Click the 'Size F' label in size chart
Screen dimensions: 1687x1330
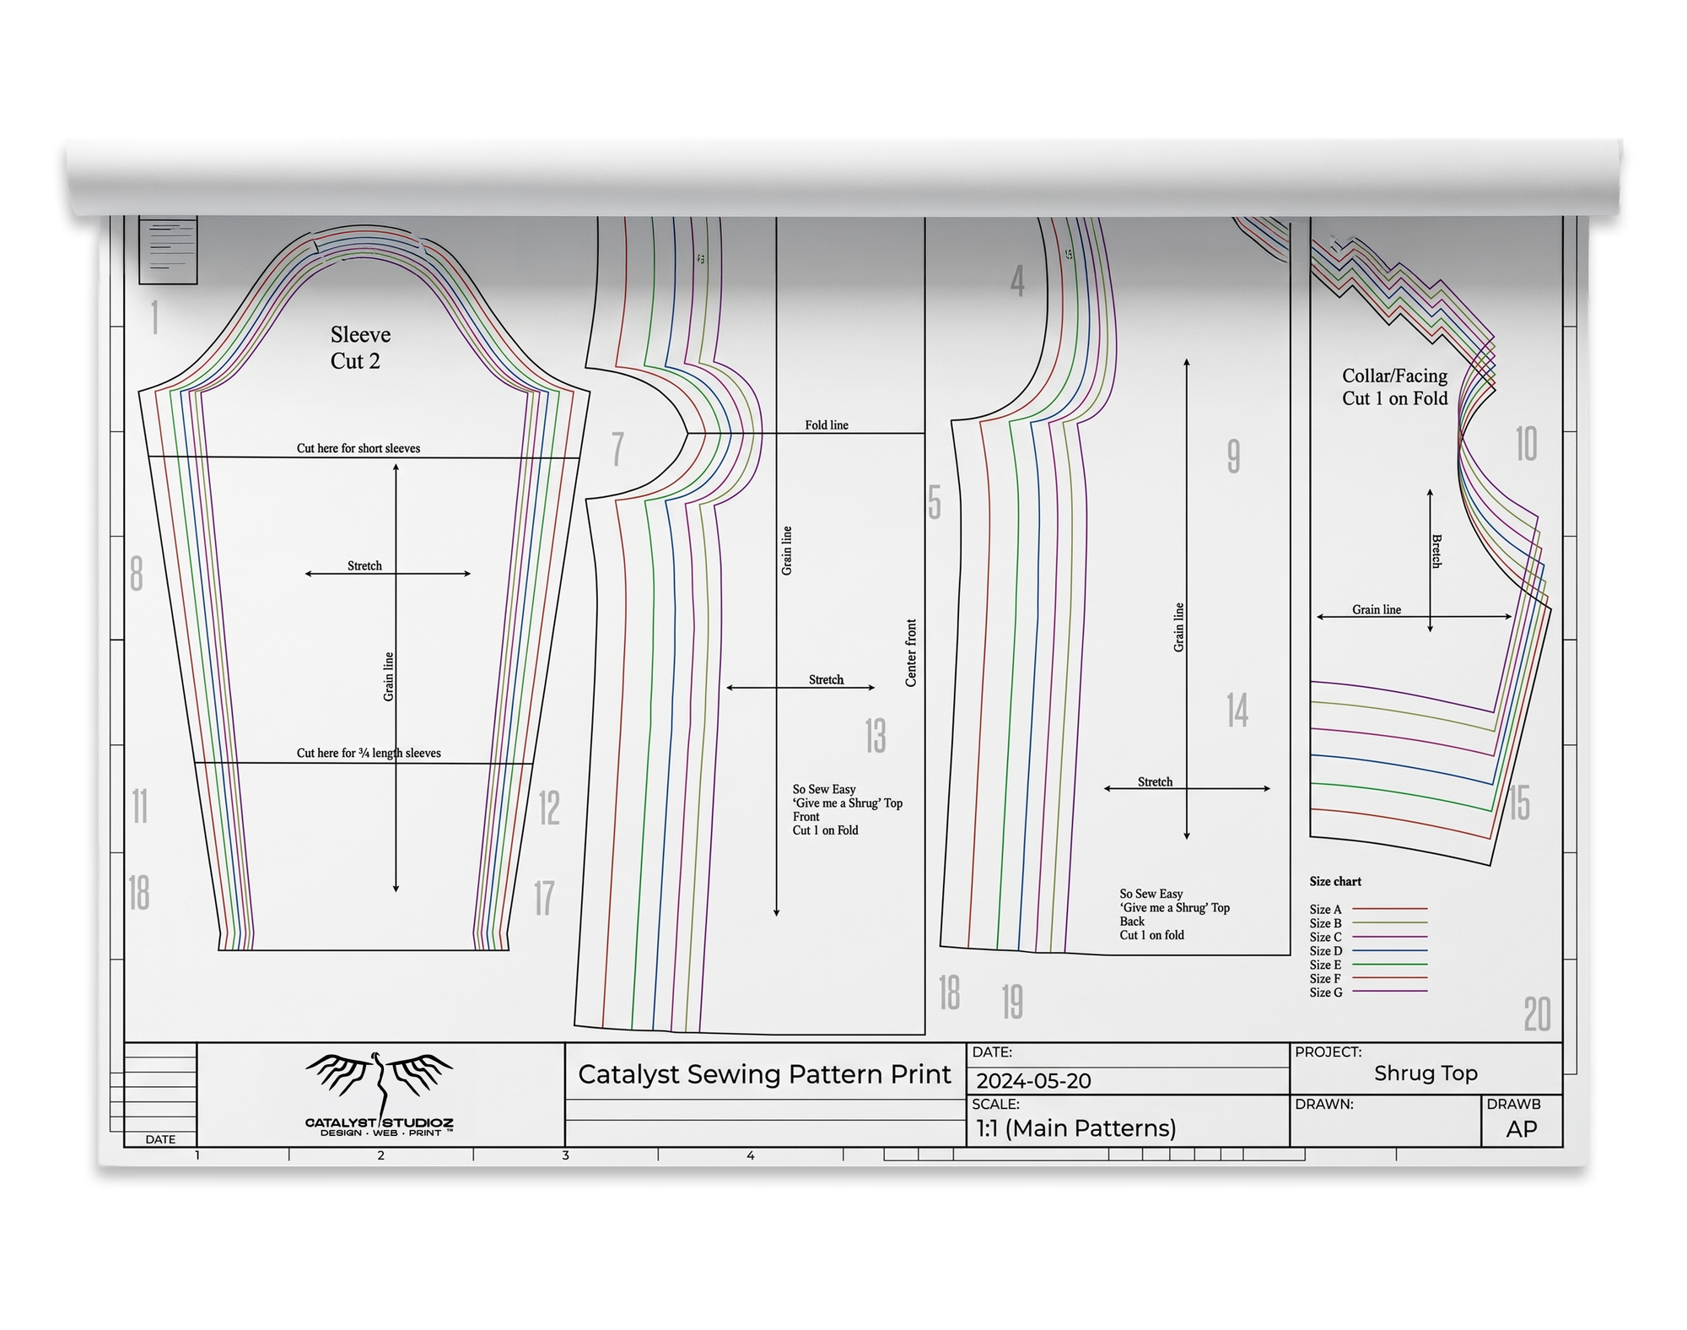tap(1325, 978)
